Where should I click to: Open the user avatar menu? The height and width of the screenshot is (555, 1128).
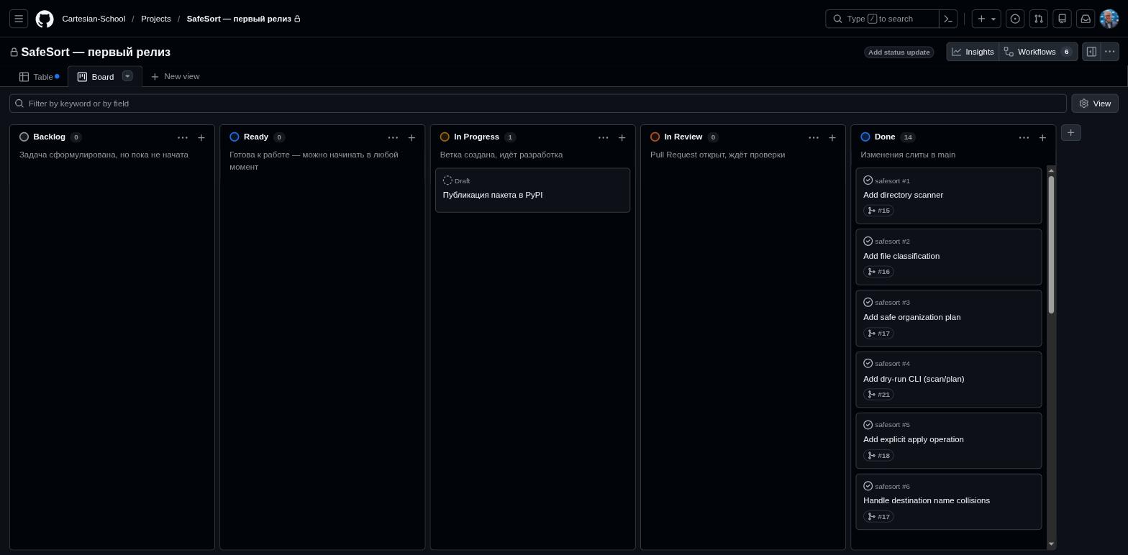click(x=1109, y=19)
